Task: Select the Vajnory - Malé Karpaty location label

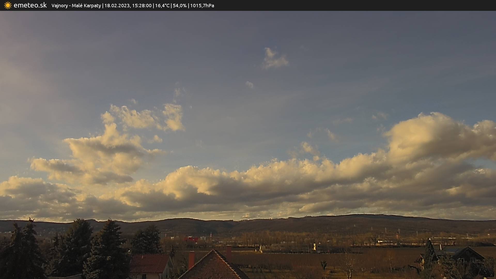Action: click(76, 6)
